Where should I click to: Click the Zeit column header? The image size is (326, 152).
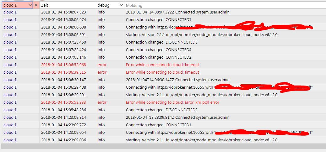click(68, 5)
